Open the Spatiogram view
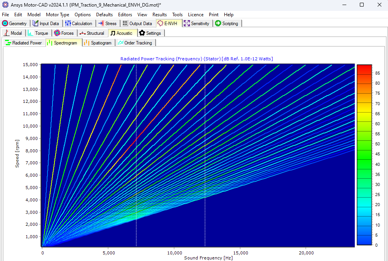 (98, 43)
